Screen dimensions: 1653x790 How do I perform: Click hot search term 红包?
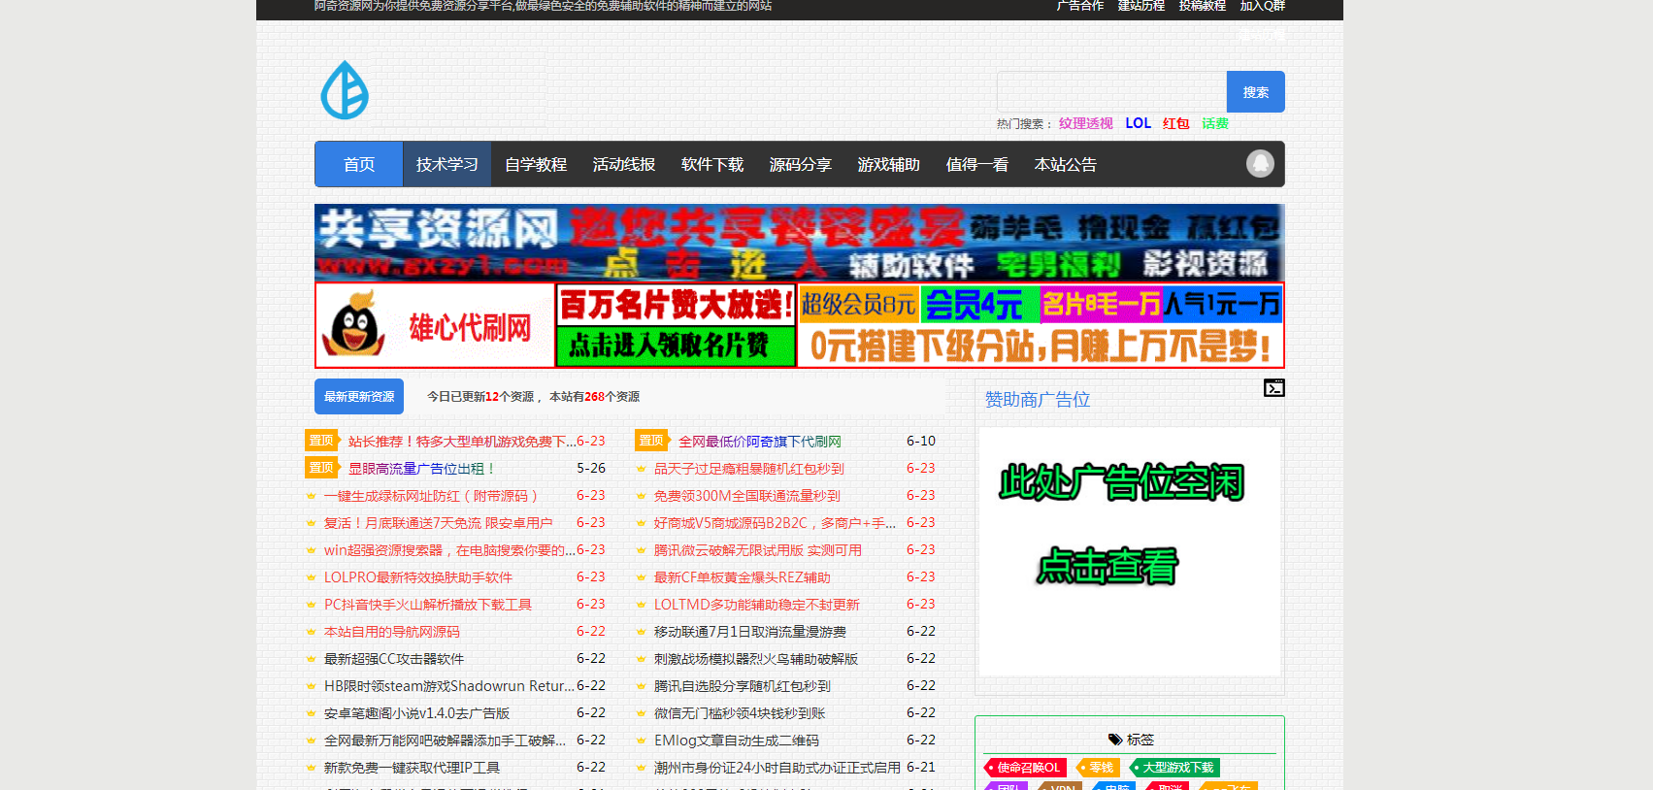1176,123
